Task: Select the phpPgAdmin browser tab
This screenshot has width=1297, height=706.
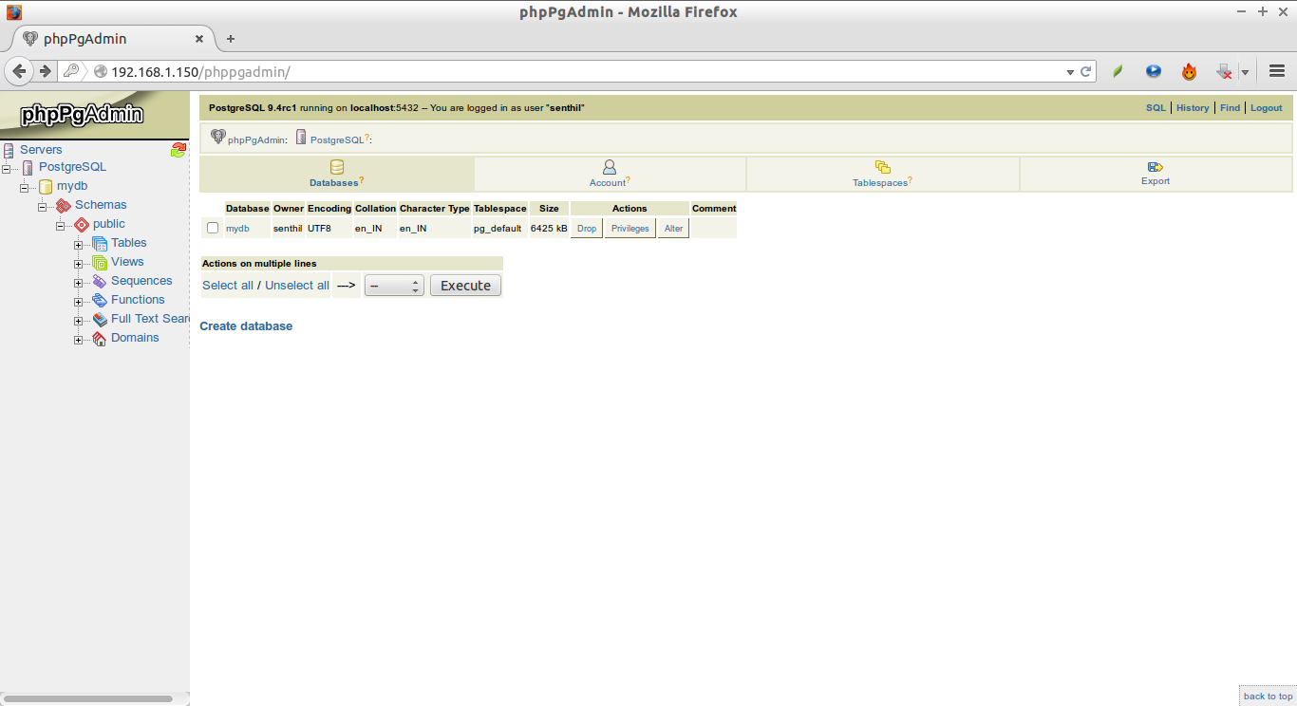Action: tap(114, 39)
